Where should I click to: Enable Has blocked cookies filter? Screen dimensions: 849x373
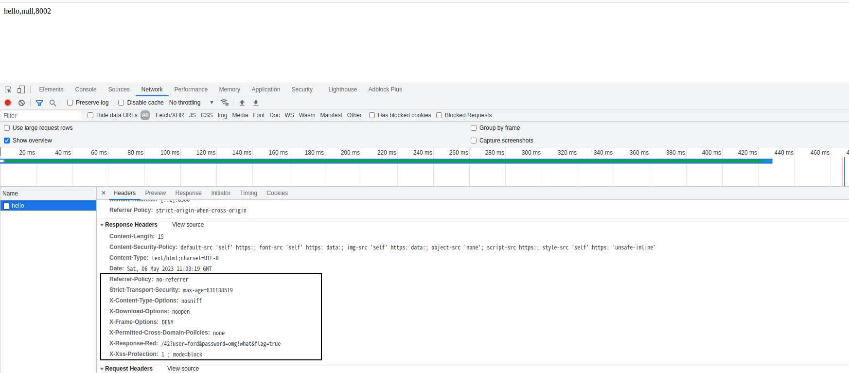(x=372, y=115)
